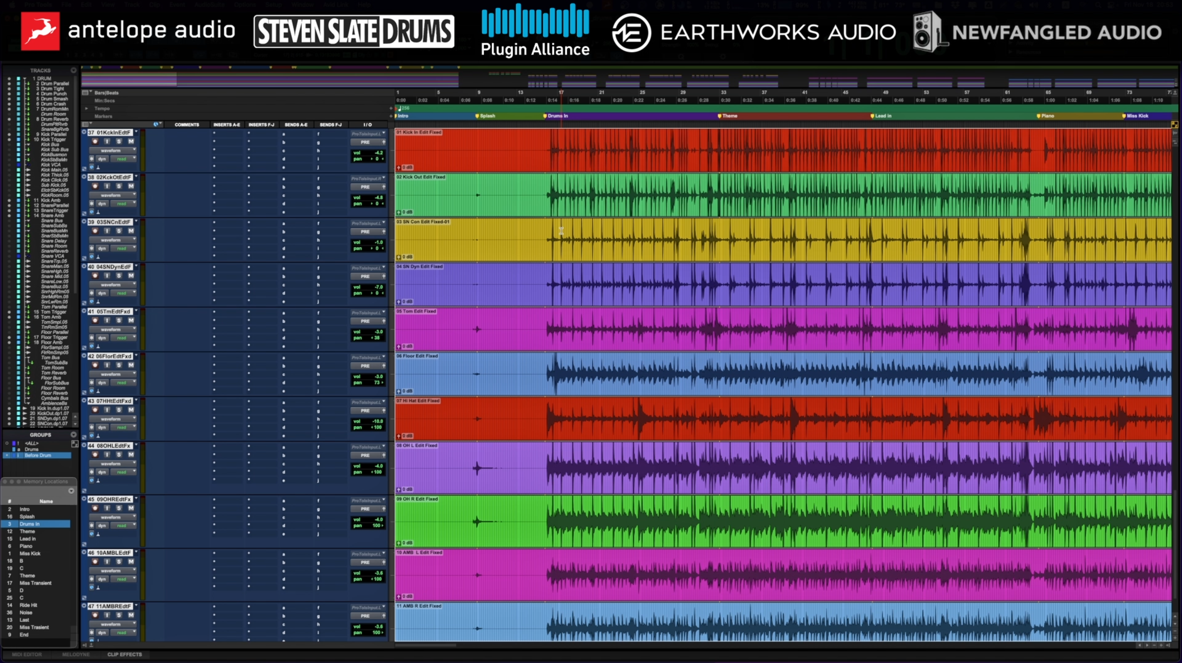Open input path selector on 04SNDynEdtF track
This screenshot has height=663, width=1182.
368,268
